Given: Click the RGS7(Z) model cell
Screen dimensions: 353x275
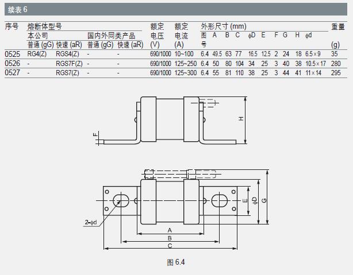Looking at the screenshot, I should 68,73.
